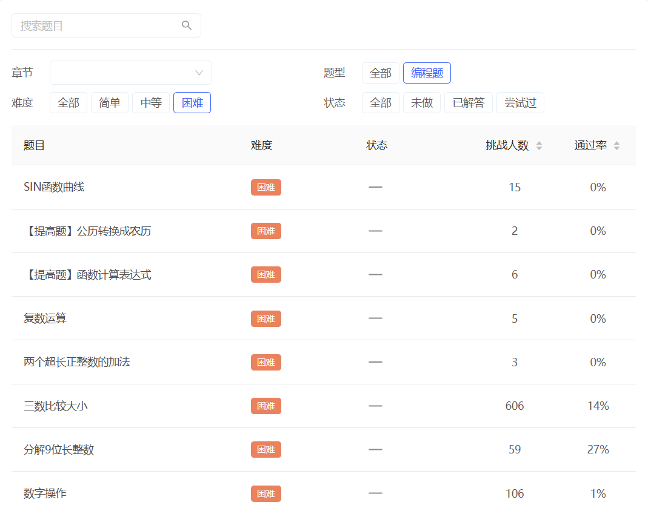This screenshot has height=514, width=648.
Task: Choose 全部 under 难度 filter
Action: pos(68,103)
